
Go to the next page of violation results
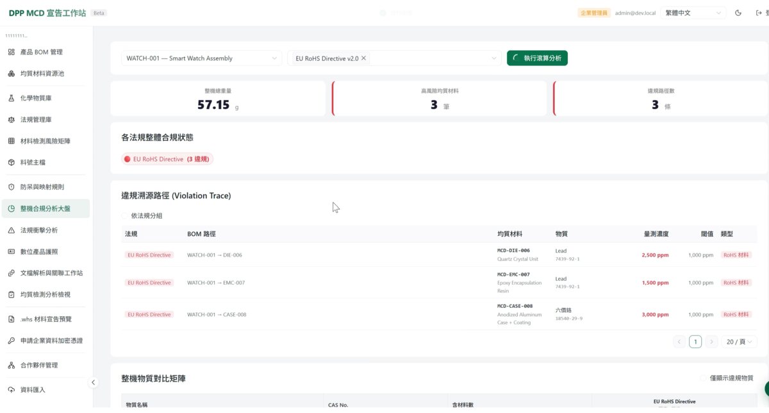tap(711, 342)
